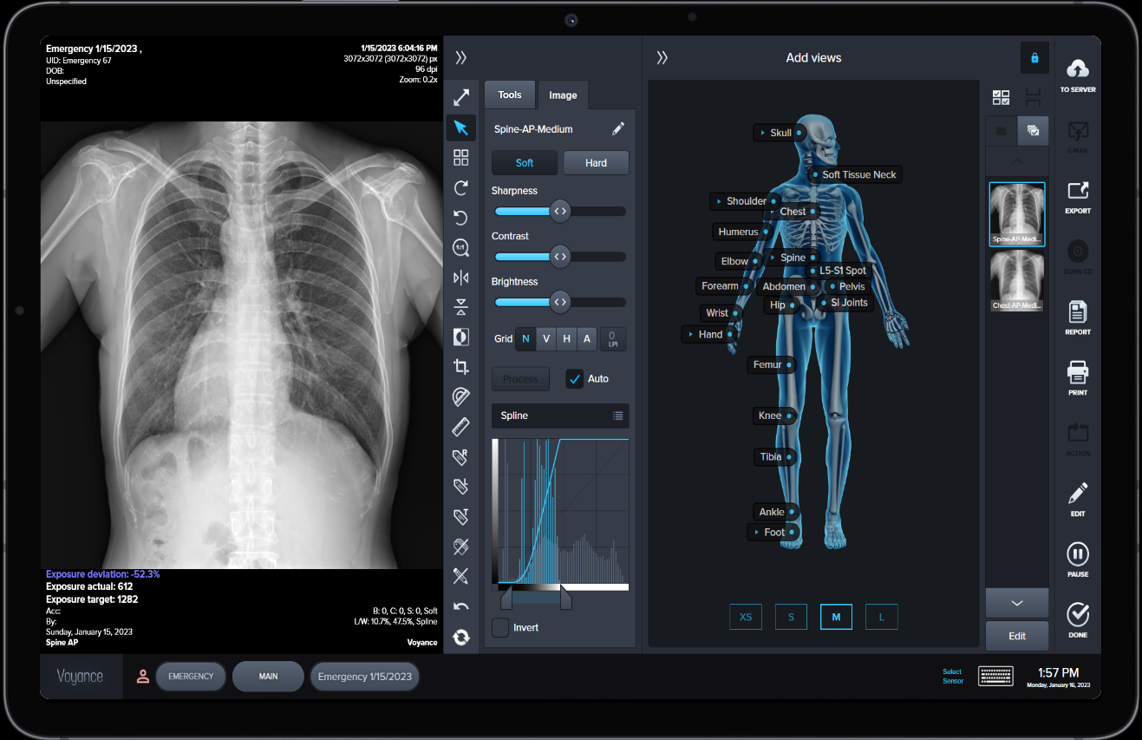Select the Chest-AP-Medium thumbnail
The height and width of the screenshot is (740, 1142).
1016,281
